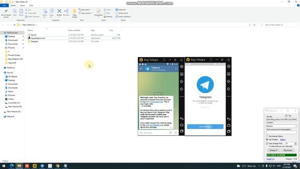Select the Telegram folder in file list

(x=35, y=41)
